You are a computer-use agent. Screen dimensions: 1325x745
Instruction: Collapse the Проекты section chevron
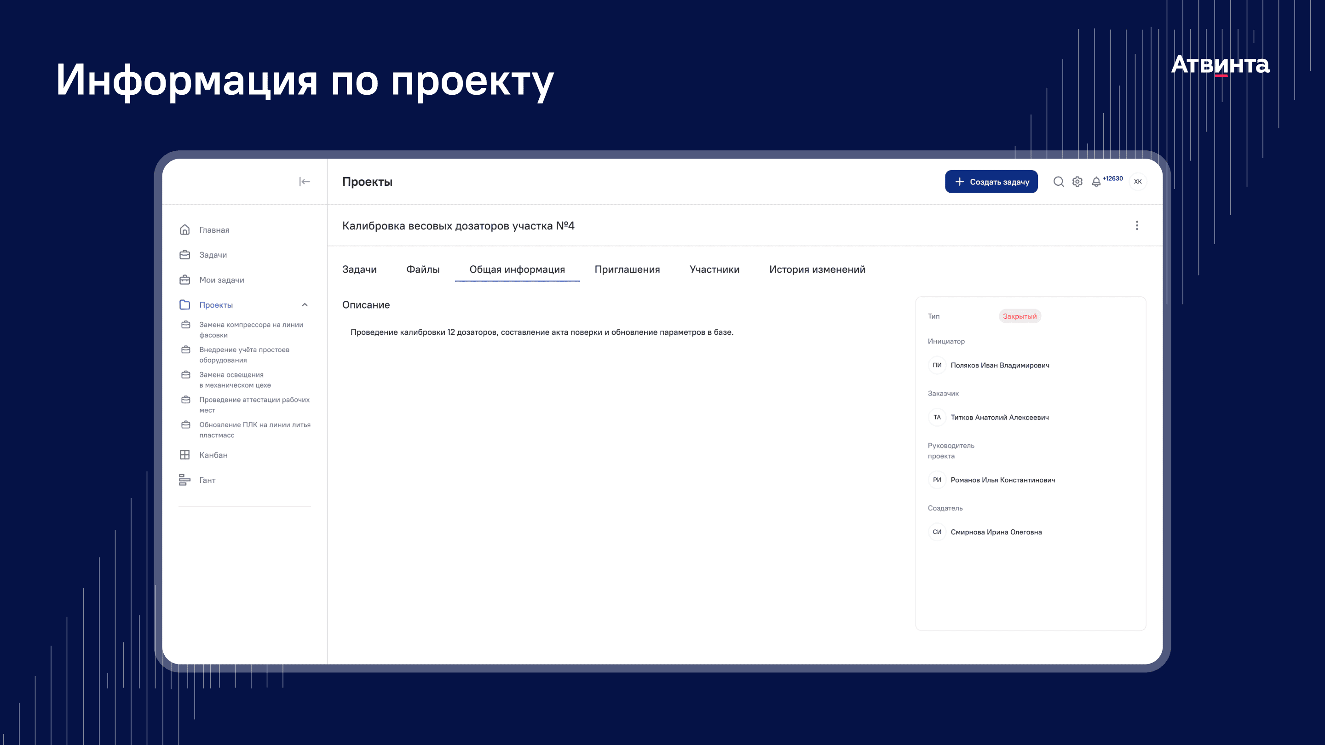coord(305,305)
